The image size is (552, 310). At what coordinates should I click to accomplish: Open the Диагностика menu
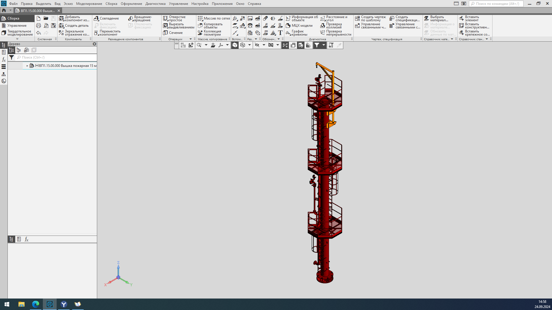tap(155, 4)
